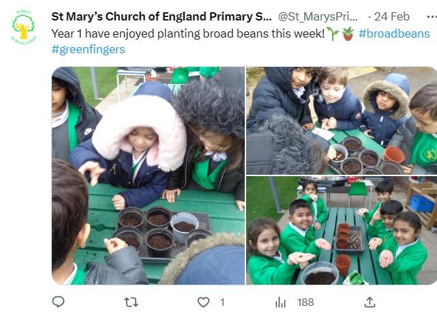The image size is (437, 312).
Task: Click the Share upload arrow icon
Action: (370, 301)
